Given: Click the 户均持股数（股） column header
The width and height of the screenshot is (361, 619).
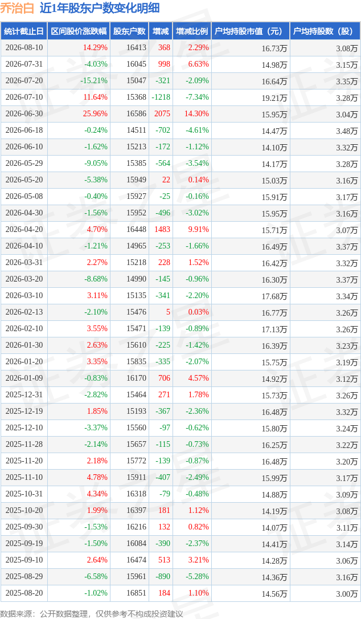Looking at the screenshot, I should 325,31.
